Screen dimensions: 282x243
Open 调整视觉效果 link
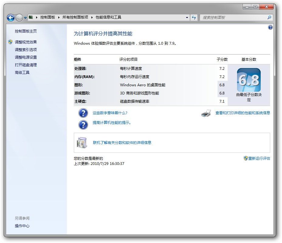click(x=26, y=42)
